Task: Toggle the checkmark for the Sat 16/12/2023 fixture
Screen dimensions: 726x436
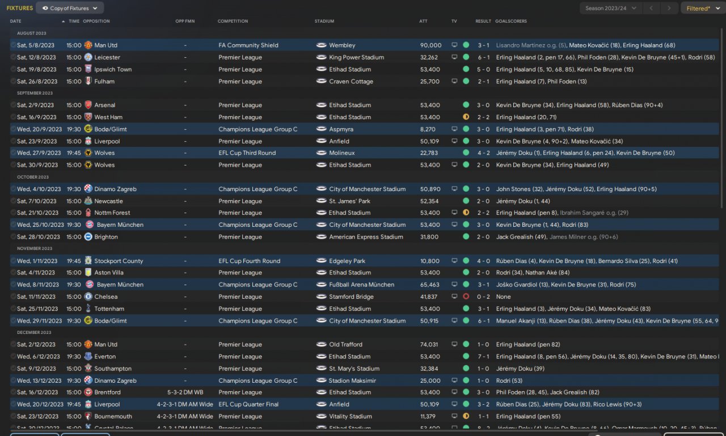Action: pos(13,392)
